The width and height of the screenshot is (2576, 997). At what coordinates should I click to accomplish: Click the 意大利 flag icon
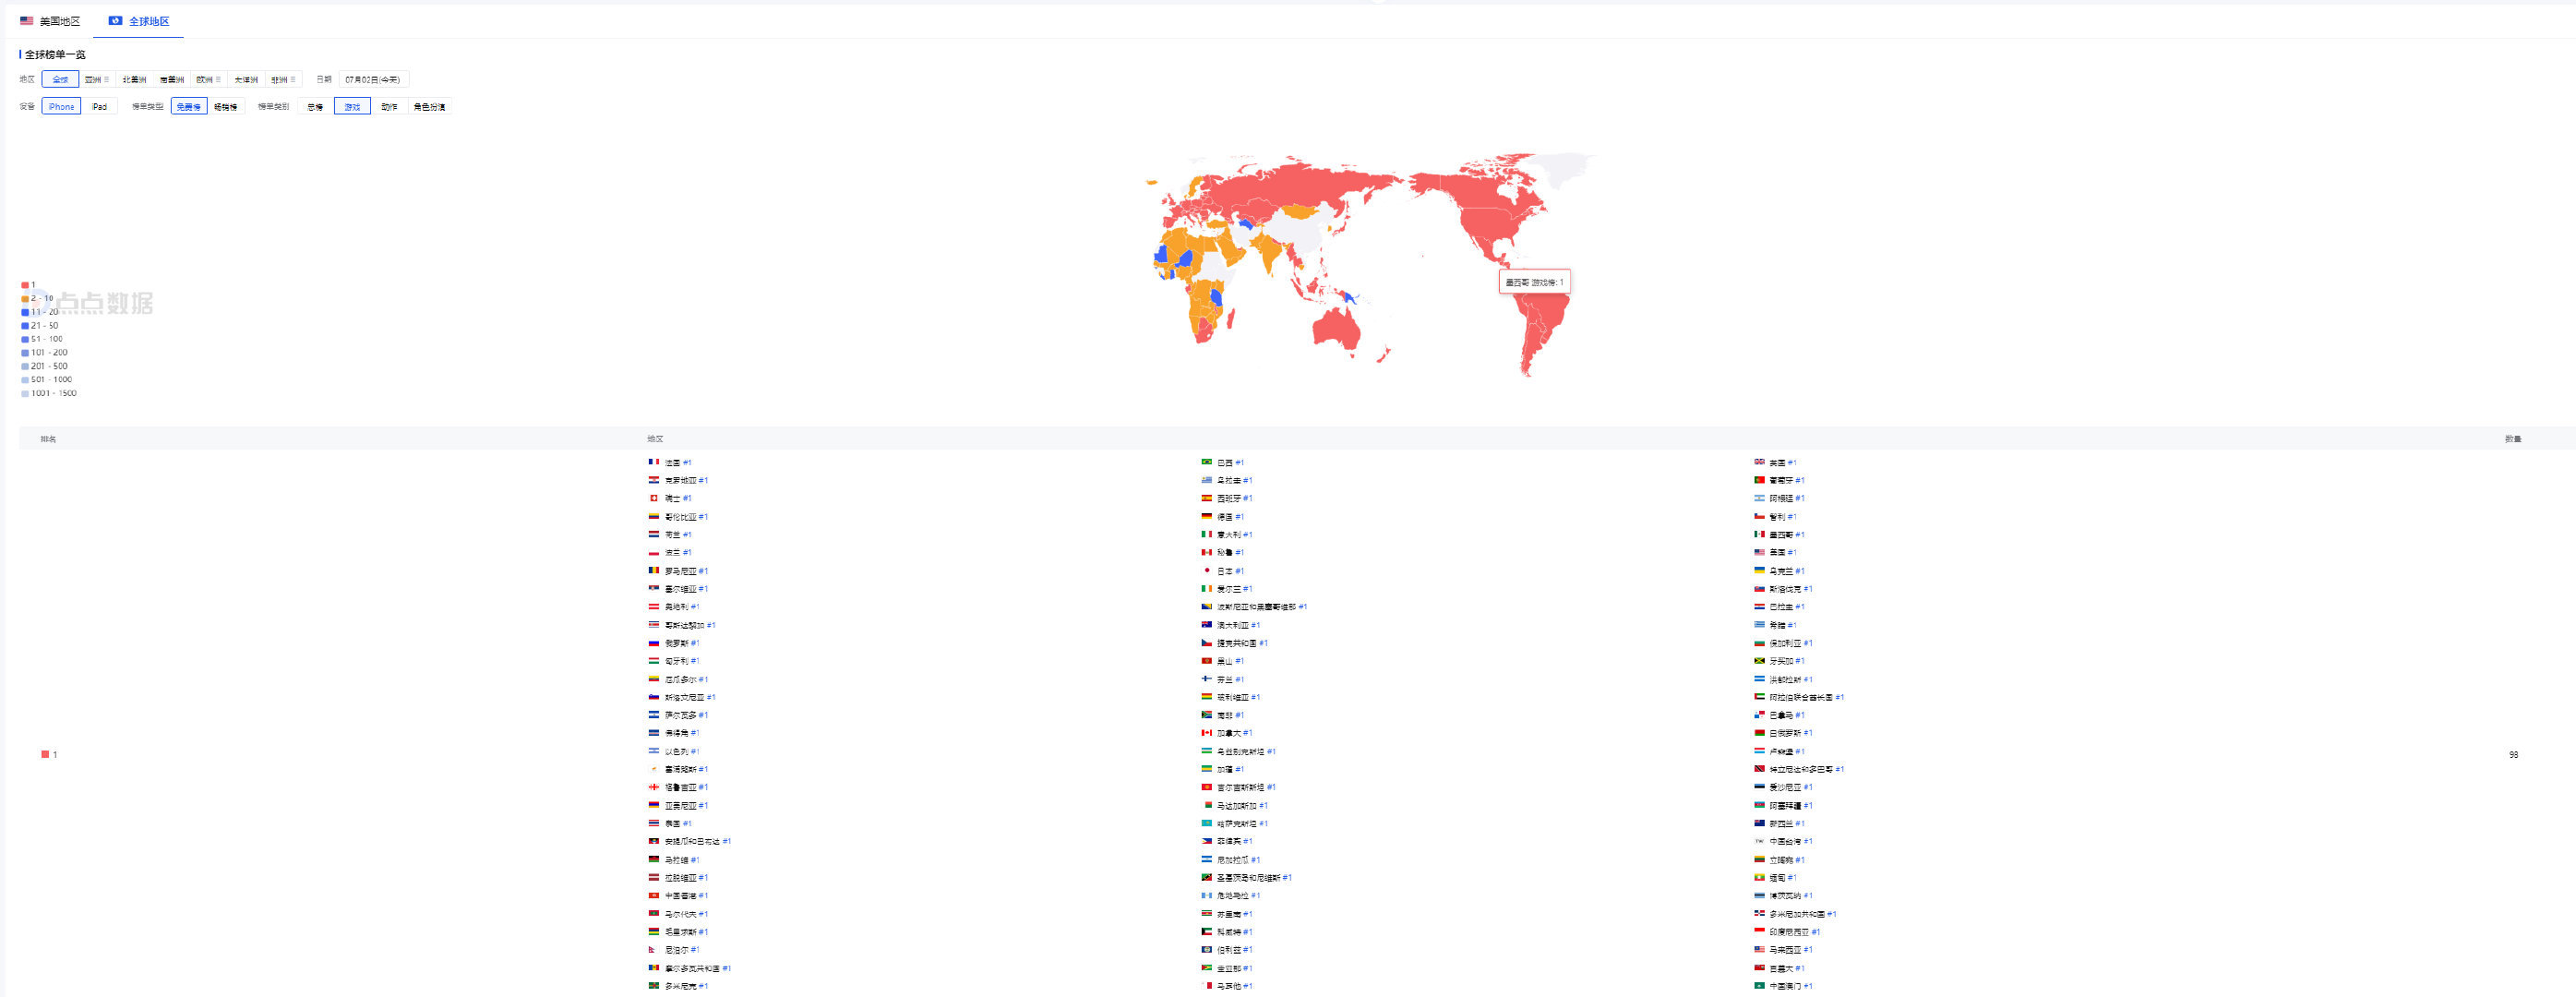pyautogui.click(x=1206, y=534)
